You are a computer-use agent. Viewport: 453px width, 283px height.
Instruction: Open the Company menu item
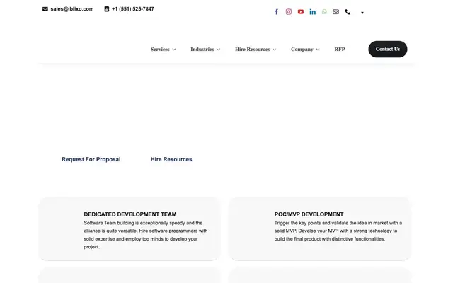pyautogui.click(x=302, y=49)
